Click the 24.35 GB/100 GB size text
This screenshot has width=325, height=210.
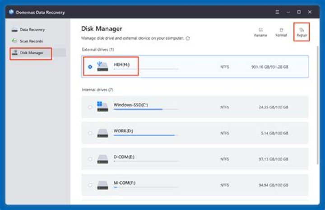coord(274,107)
